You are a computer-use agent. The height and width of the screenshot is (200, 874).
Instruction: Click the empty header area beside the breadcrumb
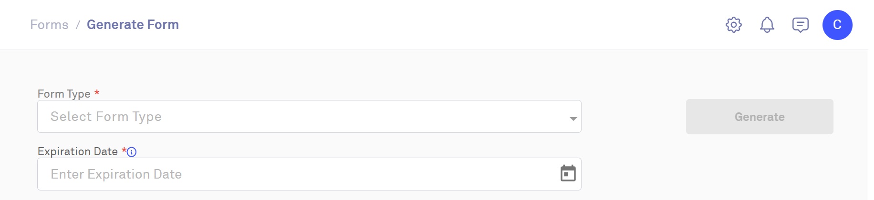tap(429, 25)
